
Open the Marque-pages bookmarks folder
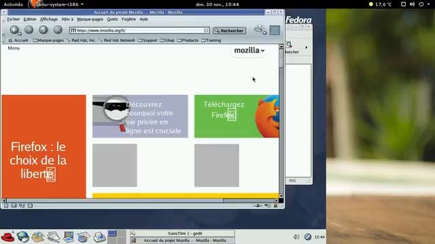[x=48, y=41]
